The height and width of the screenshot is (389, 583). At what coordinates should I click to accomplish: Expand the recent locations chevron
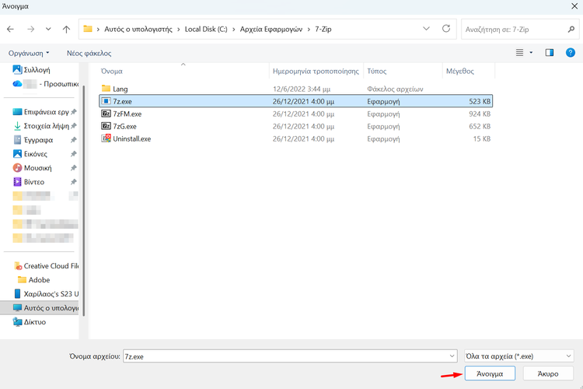coord(48,29)
